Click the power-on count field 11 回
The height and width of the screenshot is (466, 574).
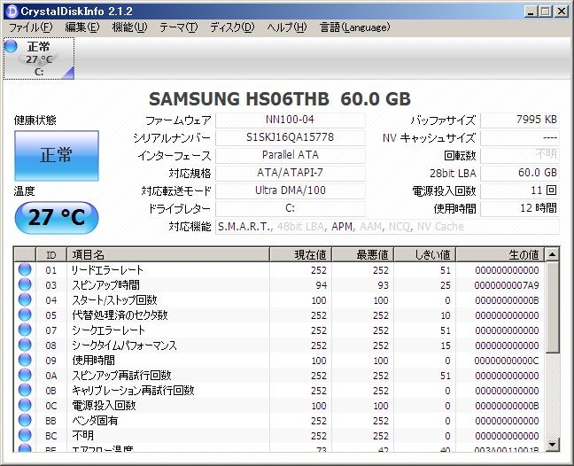point(520,190)
